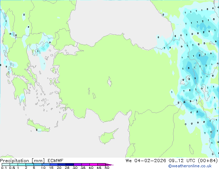The width and height of the screenshot is (219, 169).
Task: Click the purple arrow above 50 mm
Action: click(x=109, y=165)
